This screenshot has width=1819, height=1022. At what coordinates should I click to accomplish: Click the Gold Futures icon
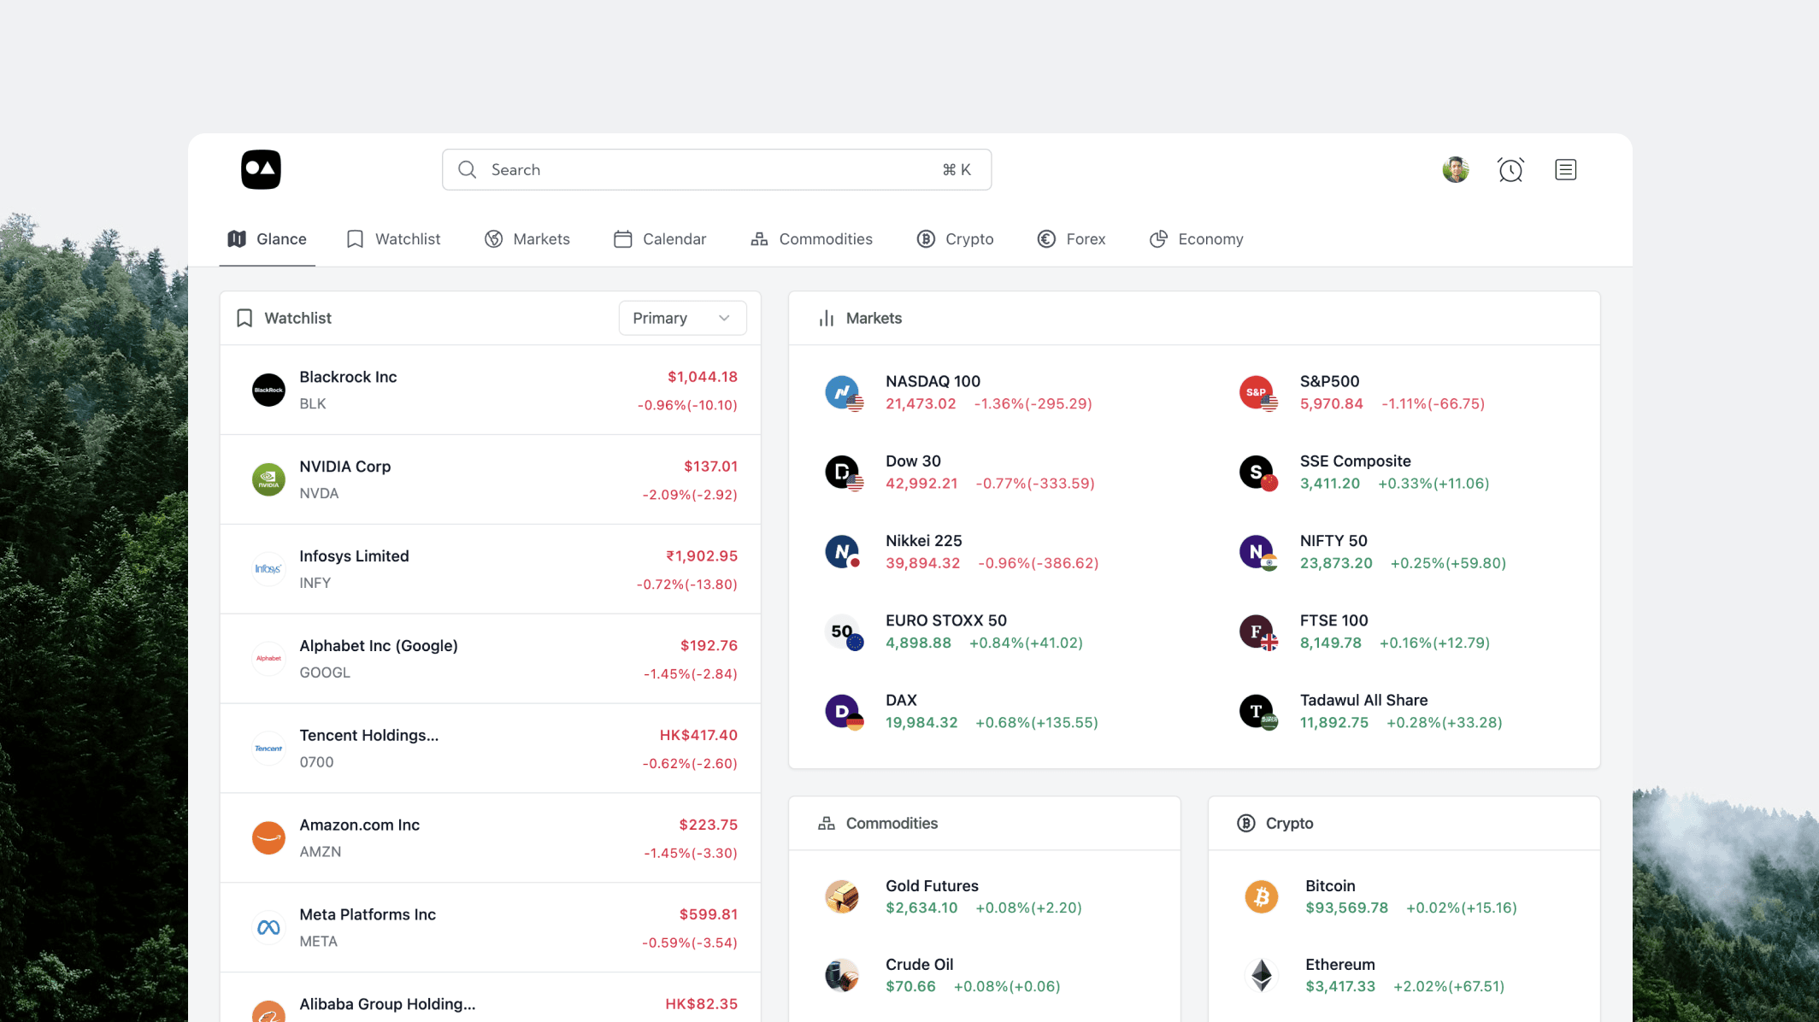point(842,896)
